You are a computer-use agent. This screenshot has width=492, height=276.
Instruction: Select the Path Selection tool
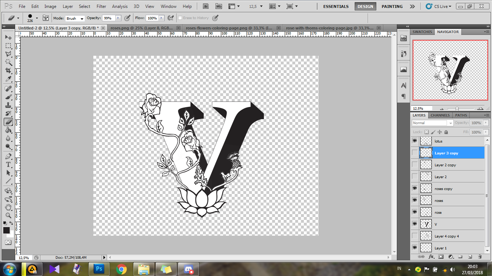coord(8,173)
